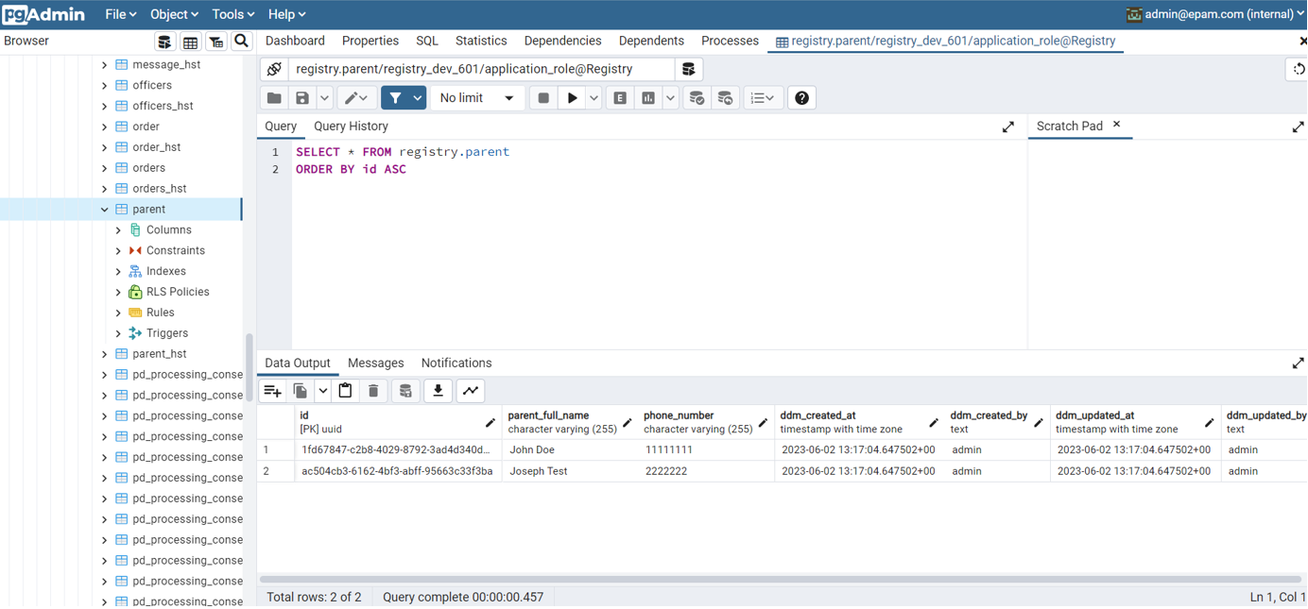The width and height of the screenshot is (1308, 609).
Task: Expand the Columns node under parent
Action: point(118,230)
